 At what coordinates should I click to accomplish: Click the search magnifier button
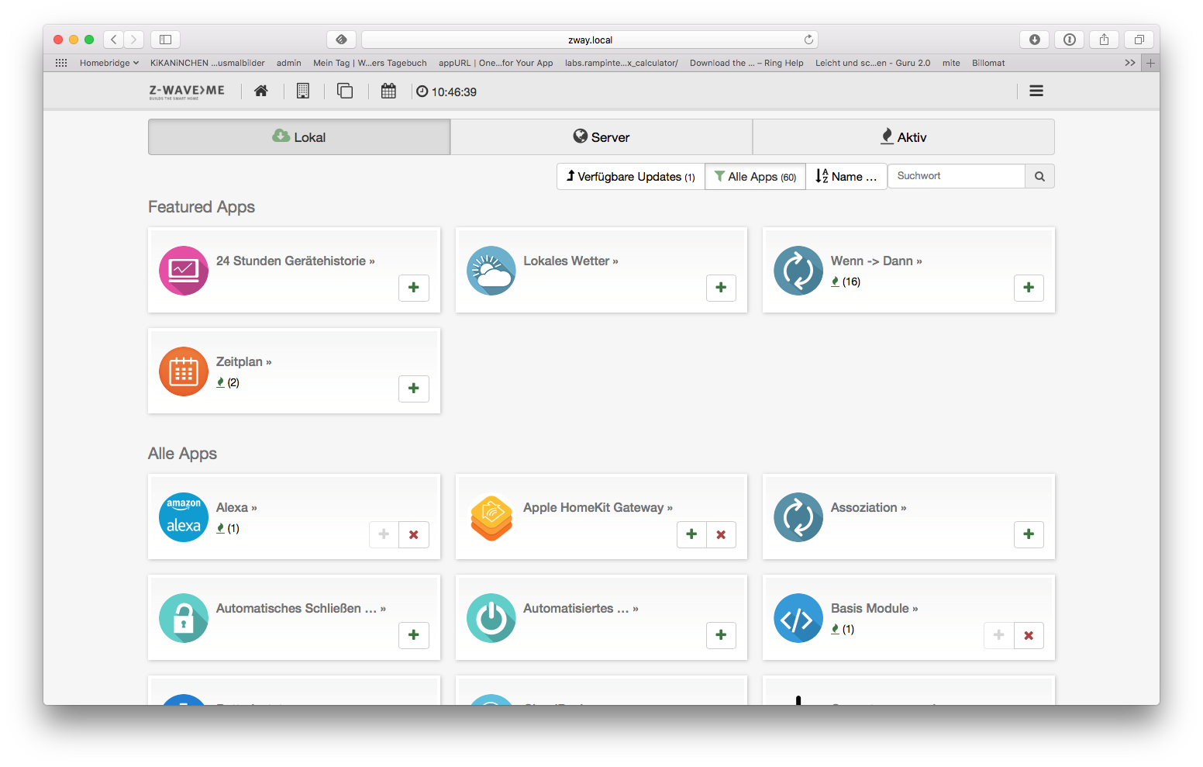pyautogui.click(x=1039, y=177)
